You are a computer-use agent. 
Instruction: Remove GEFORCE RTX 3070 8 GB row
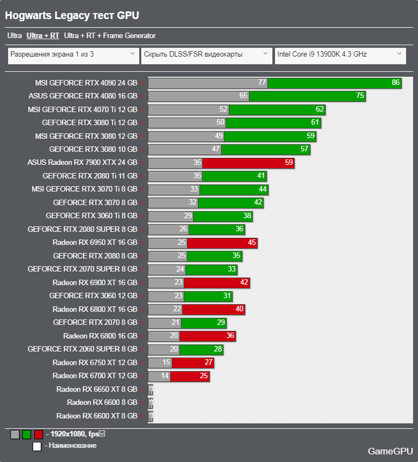tap(141, 204)
